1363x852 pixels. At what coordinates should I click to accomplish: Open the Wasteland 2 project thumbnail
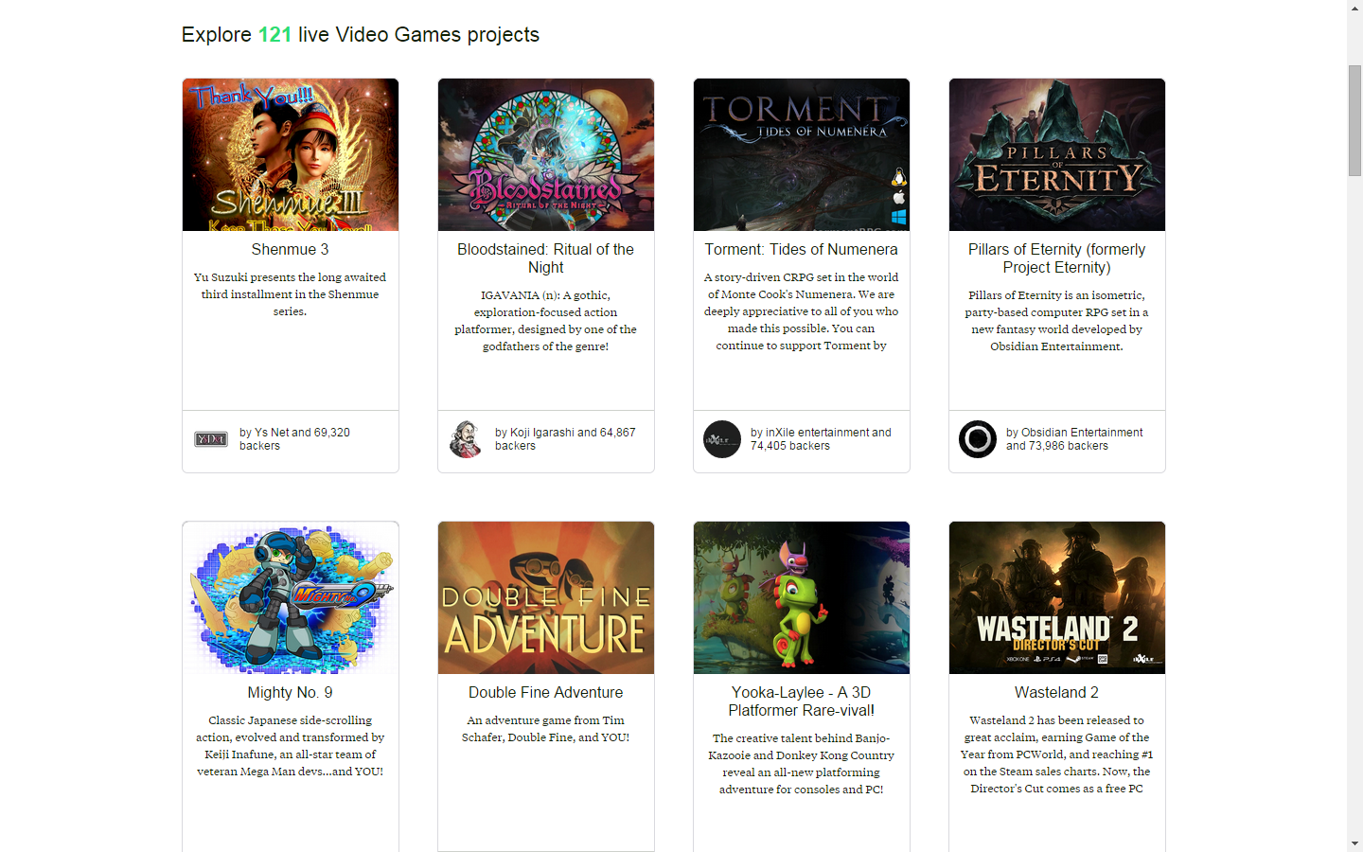point(1057,597)
